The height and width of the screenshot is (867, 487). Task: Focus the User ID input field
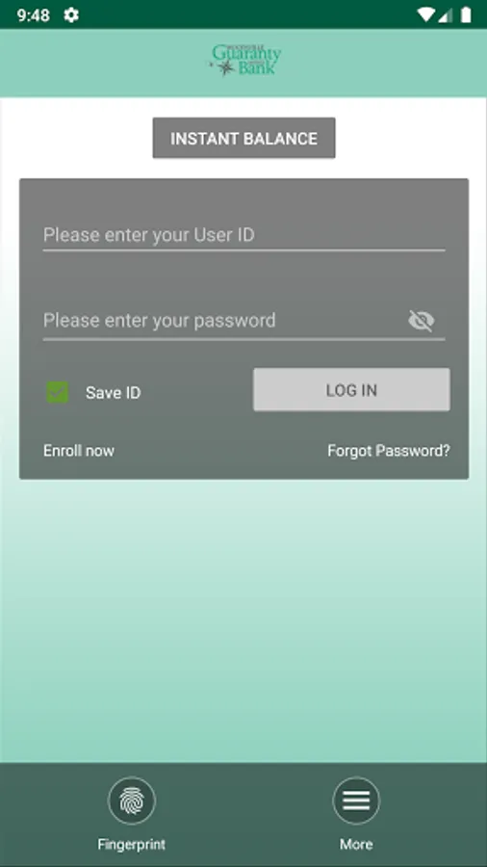tap(244, 236)
